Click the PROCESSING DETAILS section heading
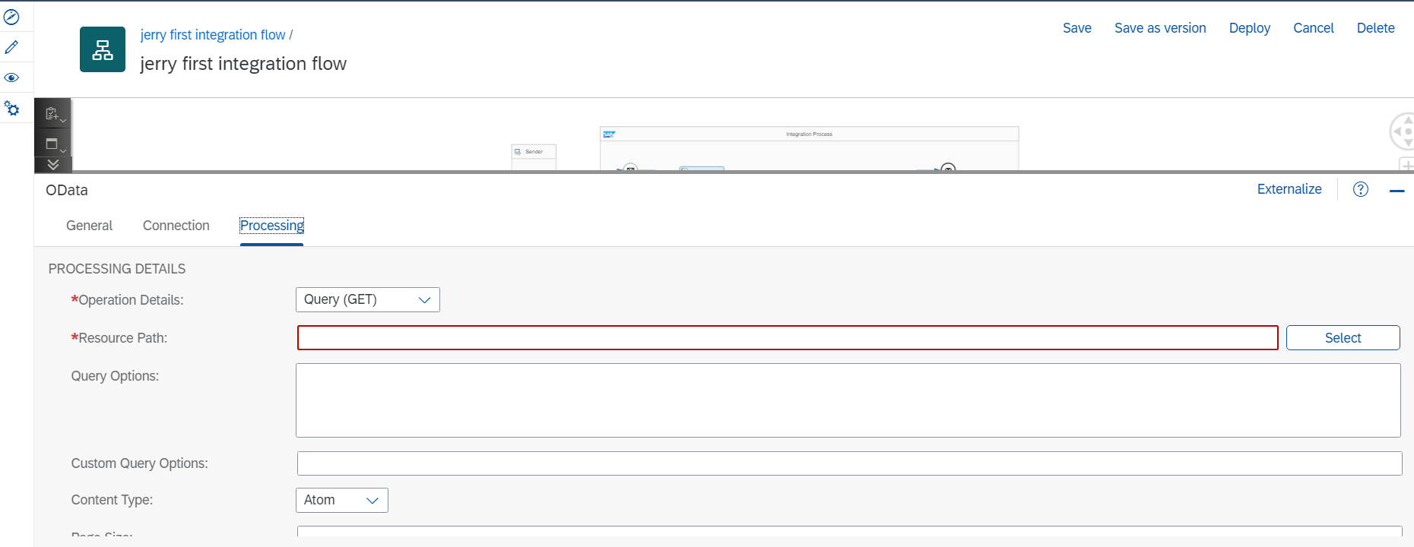1414x547 pixels. pyautogui.click(x=117, y=269)
